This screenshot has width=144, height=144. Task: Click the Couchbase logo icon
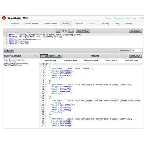pyautogui.click(x=4, y=18)
